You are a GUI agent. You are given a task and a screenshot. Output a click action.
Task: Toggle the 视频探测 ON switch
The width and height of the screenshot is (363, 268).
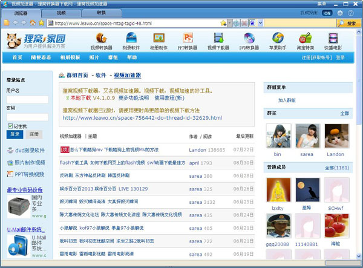point(327,13)
